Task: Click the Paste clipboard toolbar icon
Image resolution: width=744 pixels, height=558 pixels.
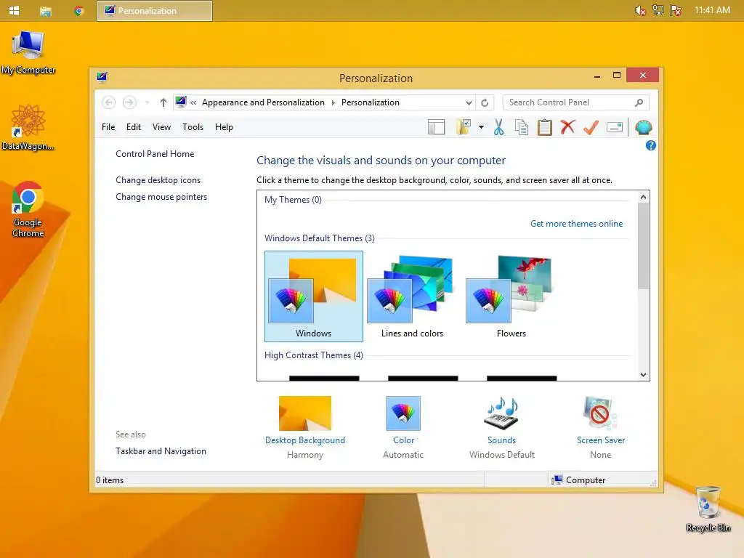Action: (545, 127)
